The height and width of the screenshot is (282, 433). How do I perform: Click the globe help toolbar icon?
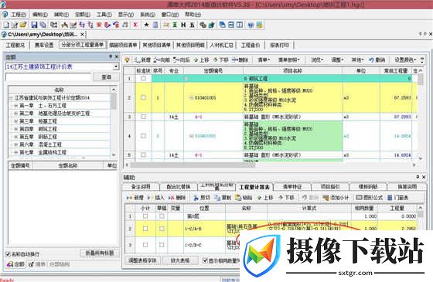click(251, 25)
